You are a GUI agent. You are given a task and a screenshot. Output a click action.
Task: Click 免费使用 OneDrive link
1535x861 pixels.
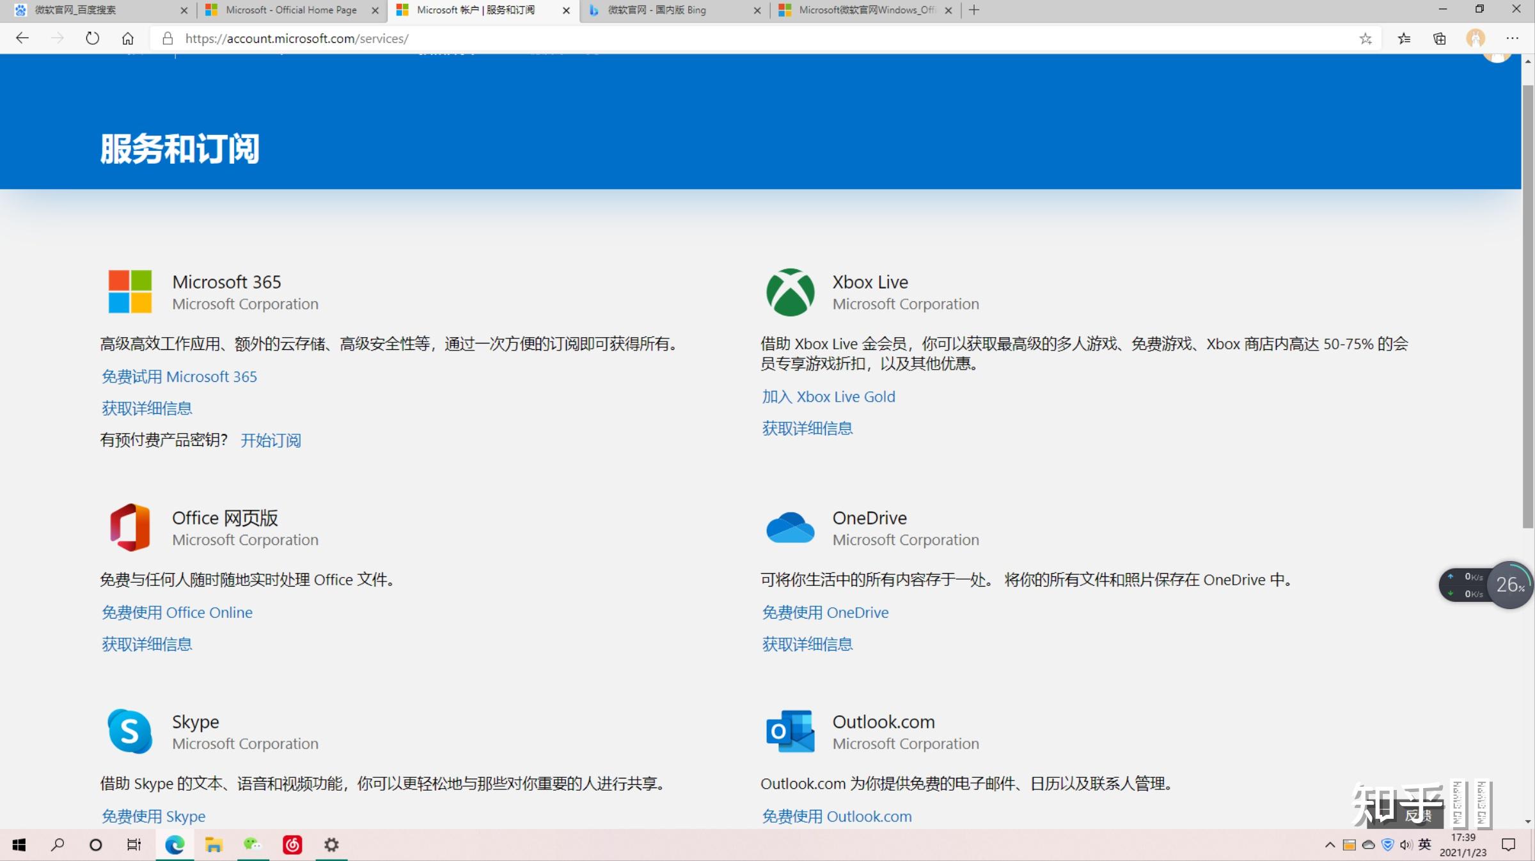click(825, 613)
